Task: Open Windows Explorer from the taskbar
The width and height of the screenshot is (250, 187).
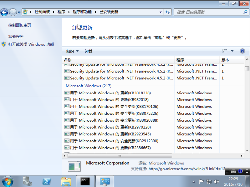Action: click(x=66, y=181)
